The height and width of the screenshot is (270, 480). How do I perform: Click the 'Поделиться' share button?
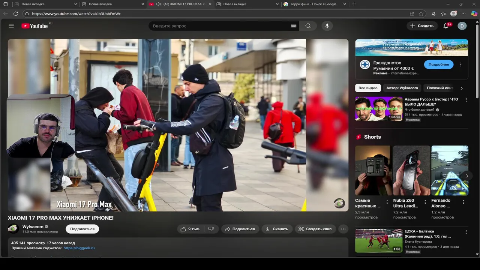(240, 229)
